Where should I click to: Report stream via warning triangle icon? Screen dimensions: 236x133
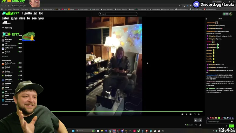click(x=200, y=125)
